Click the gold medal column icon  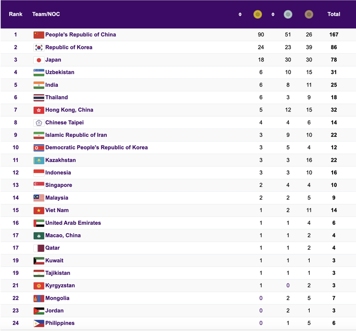pos(257,15)
